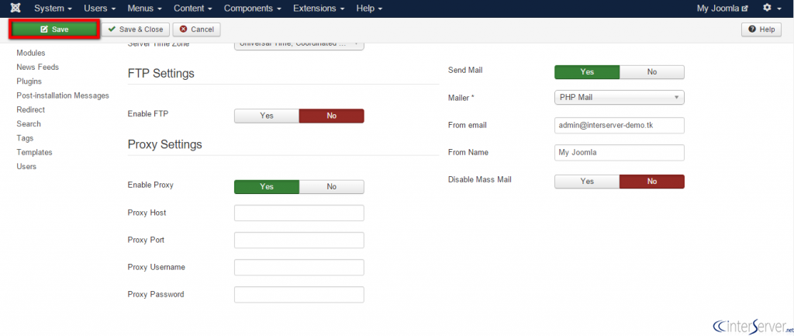The width and height of the screenshot is (794, 336).
Task: Open Post-installation Messages link
Action: pyautogui.click(x=63, y=95)
